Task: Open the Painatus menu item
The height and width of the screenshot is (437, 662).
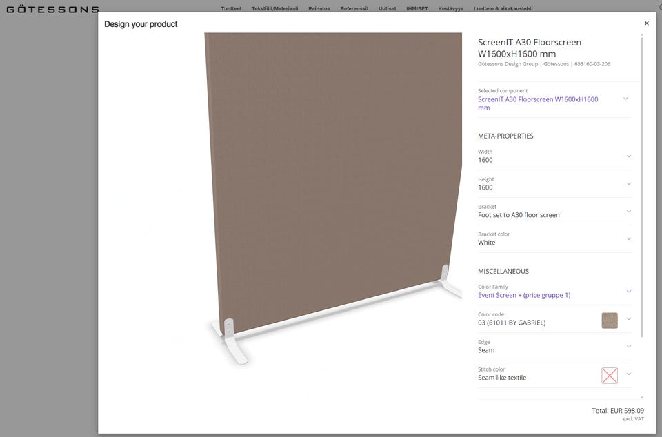Action: pyautogui.click(x=319, y=8)
